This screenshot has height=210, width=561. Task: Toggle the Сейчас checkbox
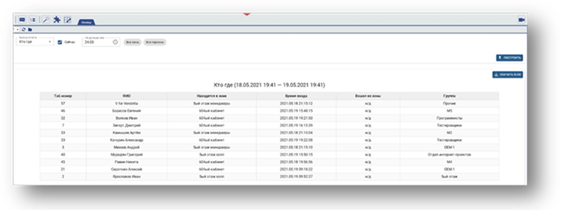[60, 42]
